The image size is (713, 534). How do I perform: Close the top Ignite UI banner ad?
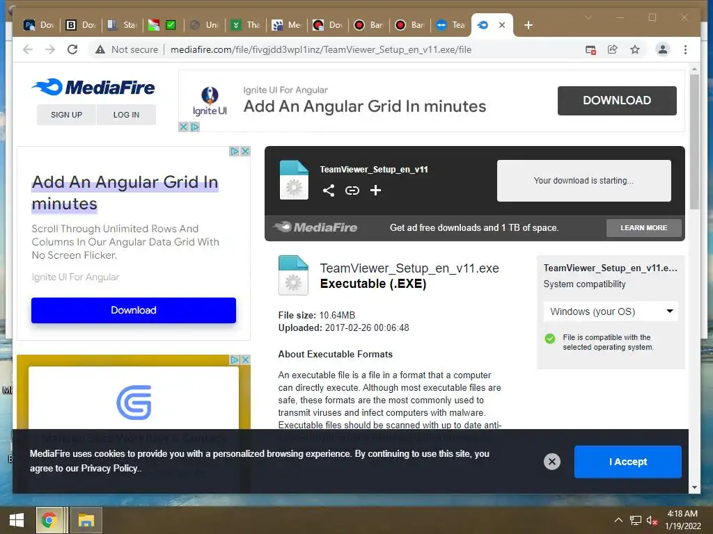pos(183,127)
